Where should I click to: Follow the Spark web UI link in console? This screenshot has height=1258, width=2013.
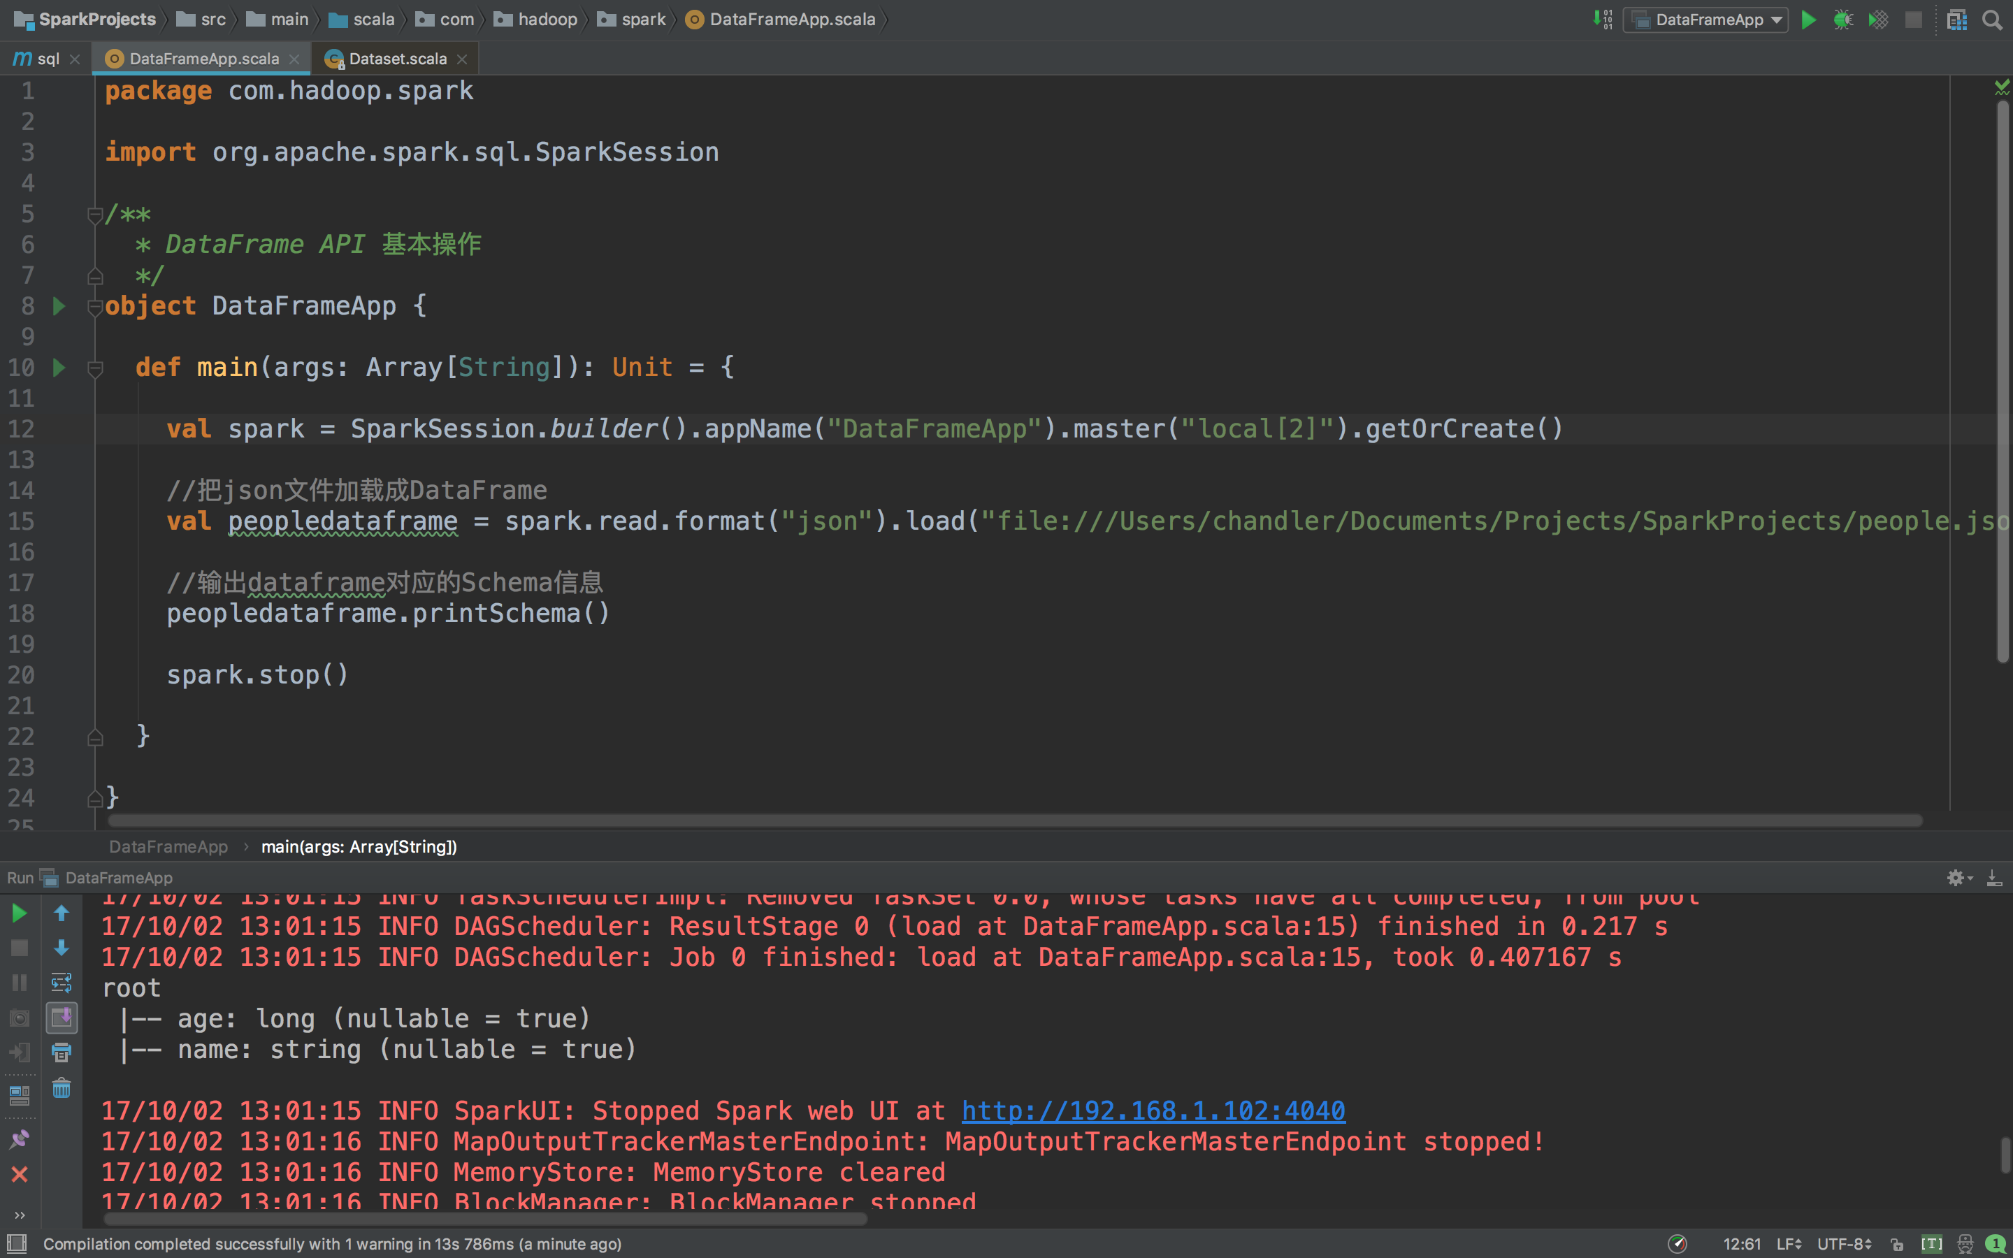tap(1152, 1110)
